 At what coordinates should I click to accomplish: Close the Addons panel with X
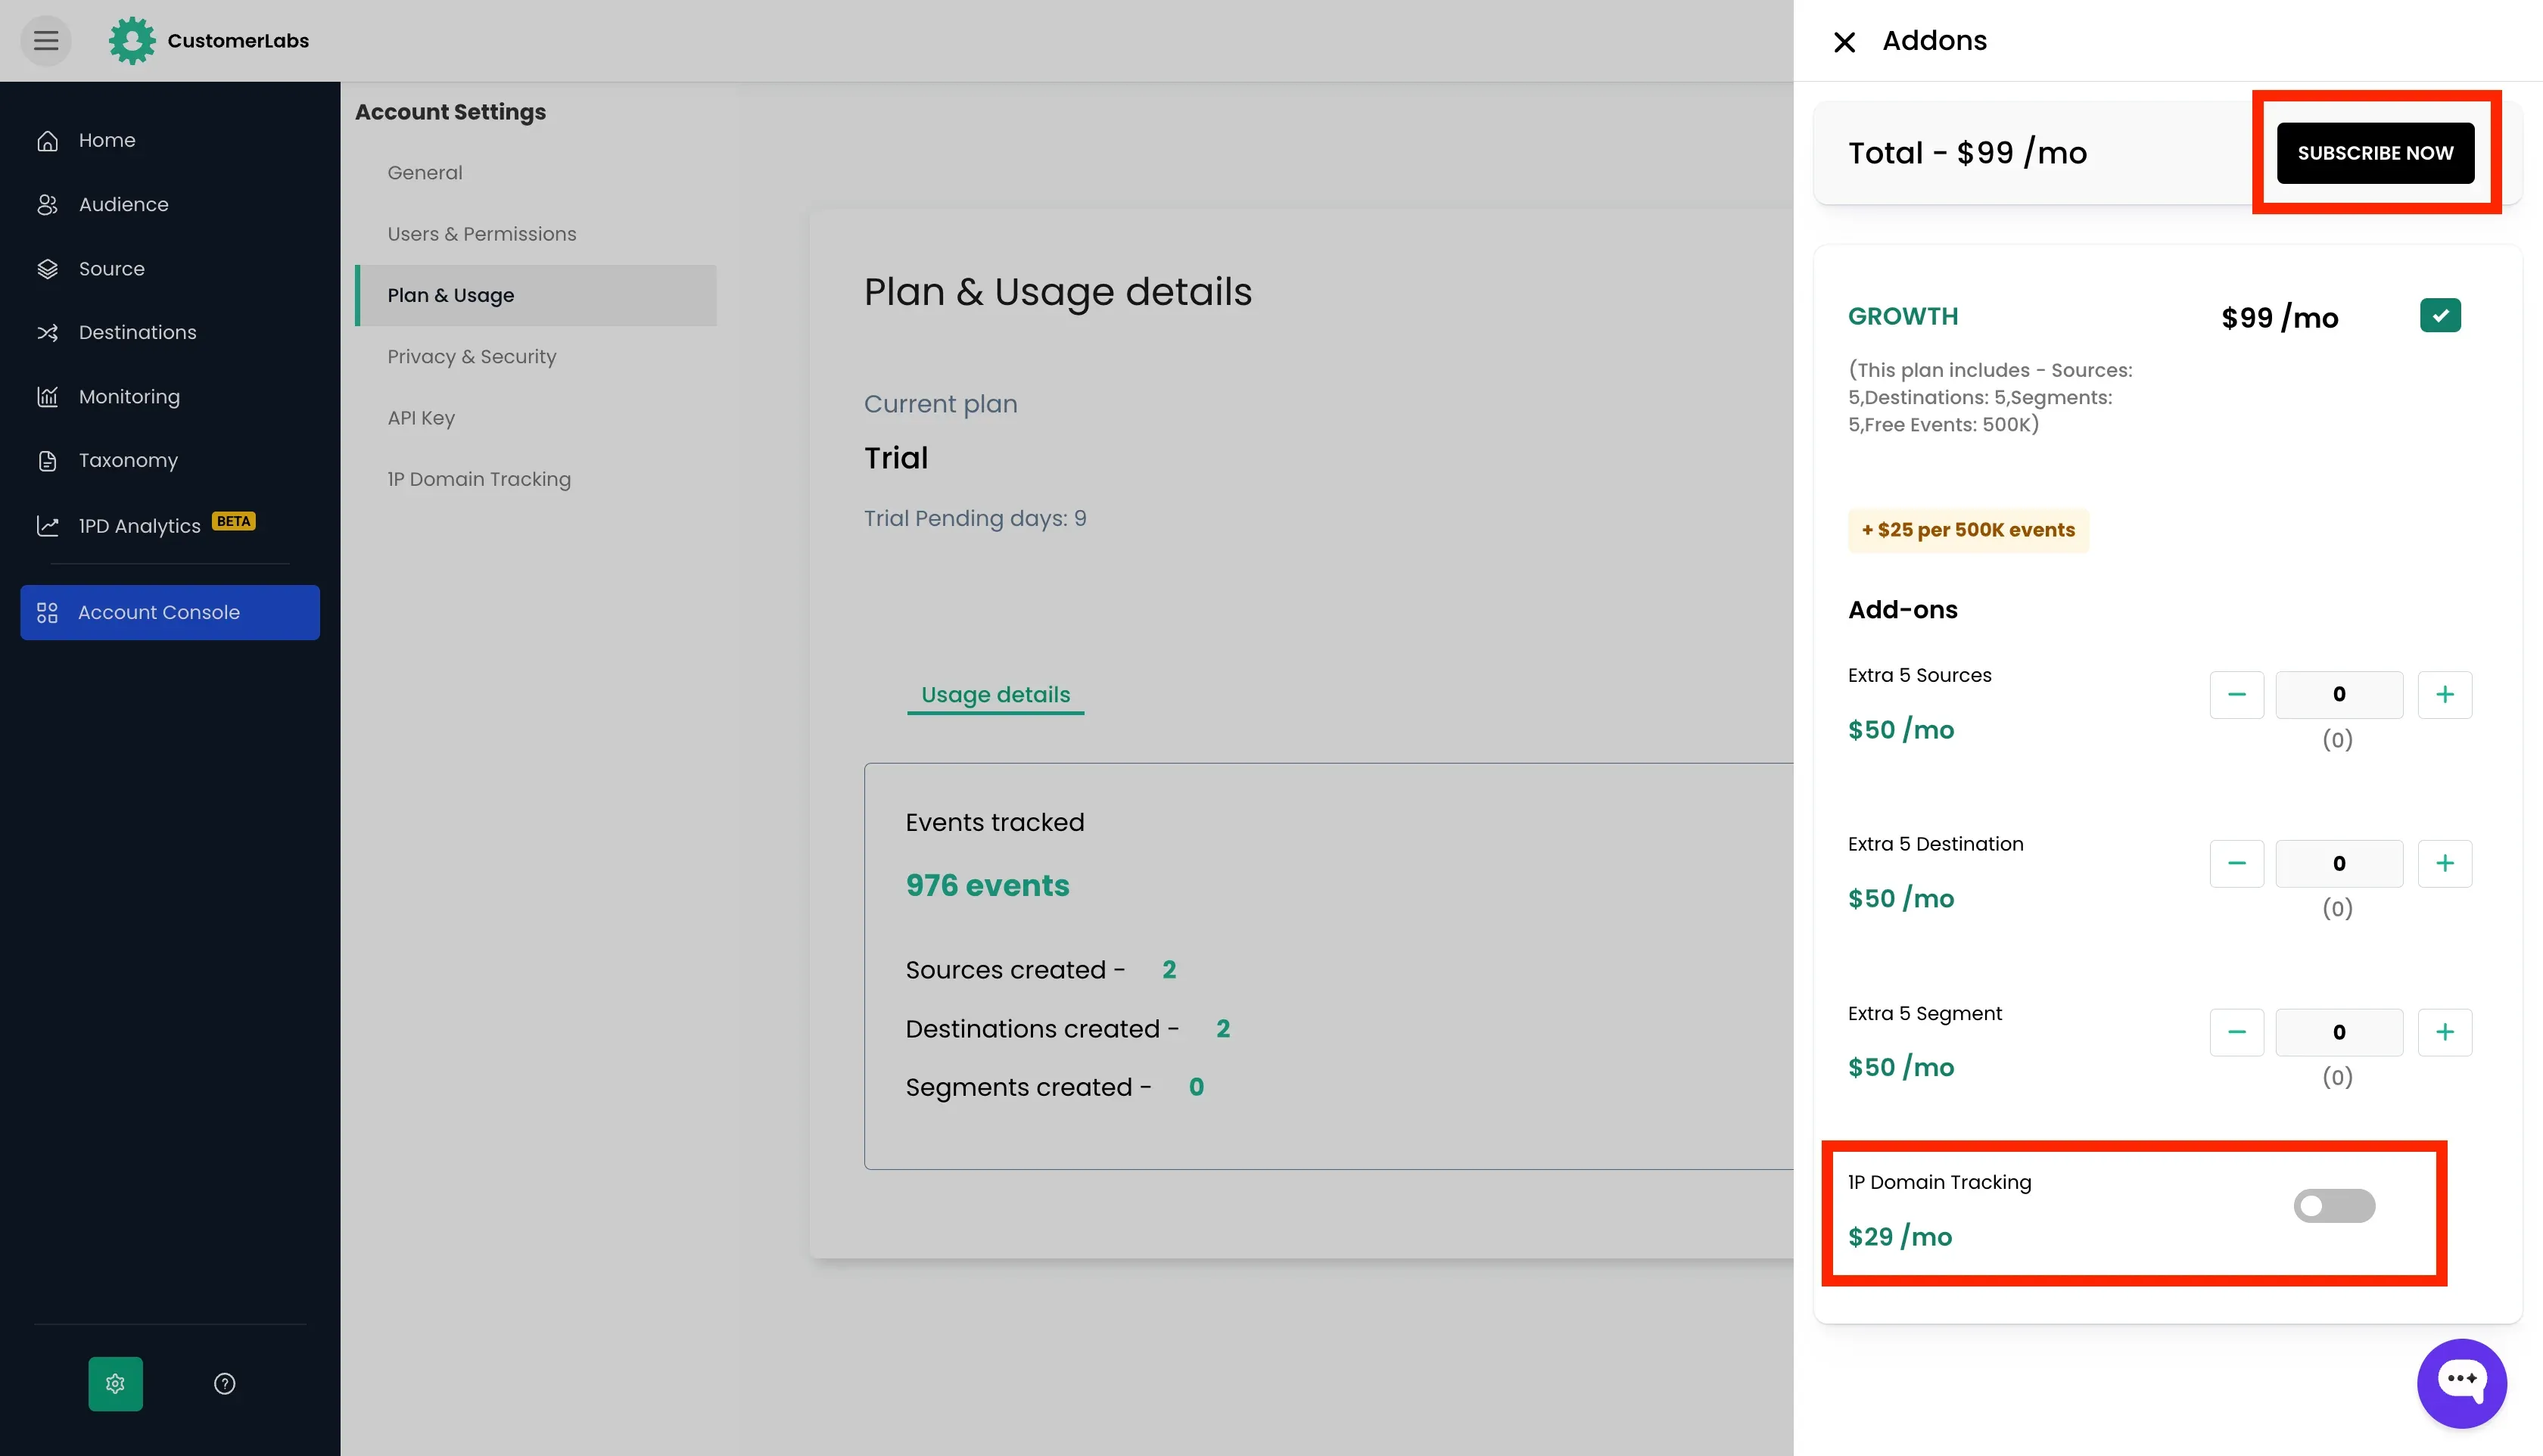pyautogui.click(x=1845, y=42)
